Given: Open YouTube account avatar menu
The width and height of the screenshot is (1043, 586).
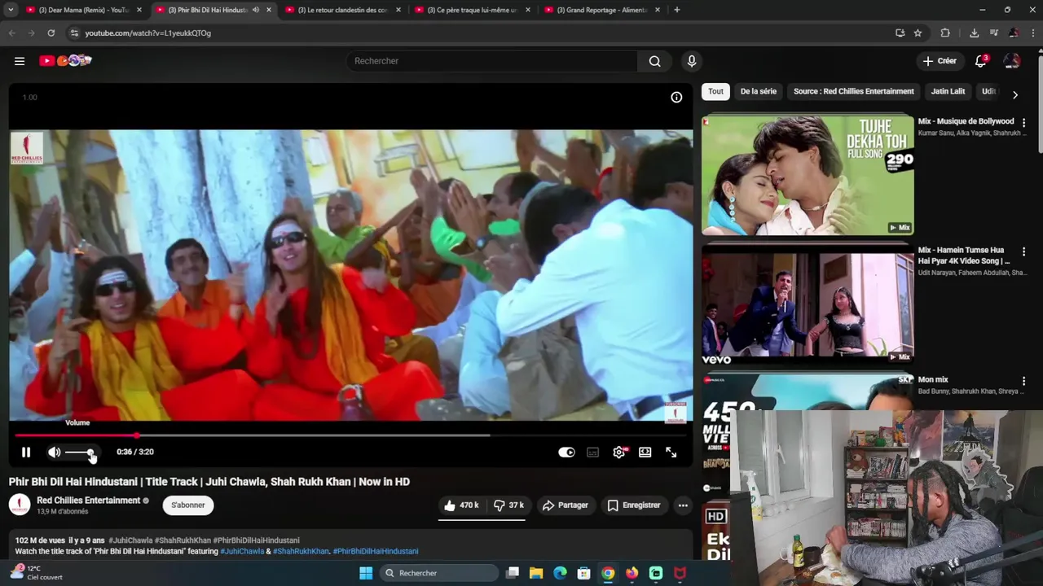Looking at the screenshot, I should (1012, 61).
